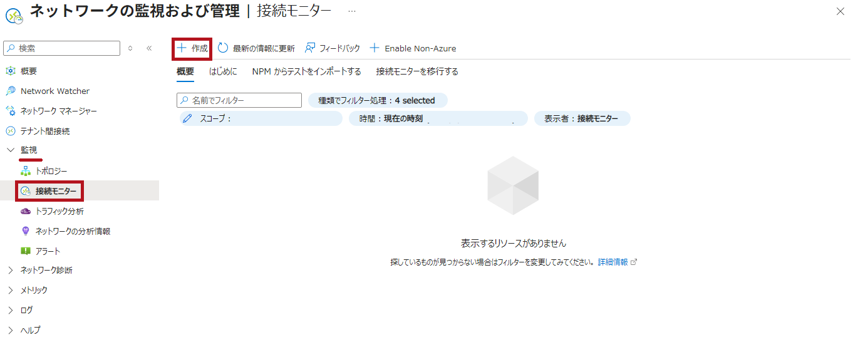Screen dimensions: 858x347
Task: Click the plus icon beside 作成
Action: click(182, 48)
